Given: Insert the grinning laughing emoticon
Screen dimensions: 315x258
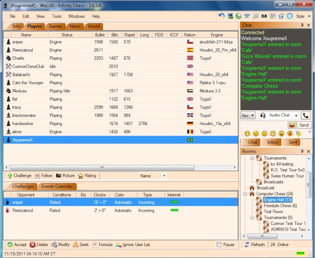Looking at the screenshot, I should click(247, 133).
